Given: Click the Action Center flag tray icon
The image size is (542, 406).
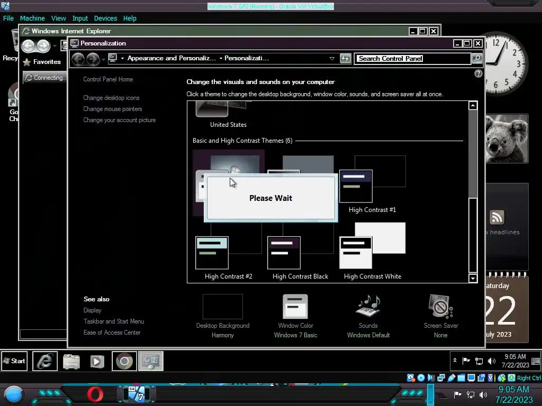Looking at the screenshot, I should pos(466,361).
